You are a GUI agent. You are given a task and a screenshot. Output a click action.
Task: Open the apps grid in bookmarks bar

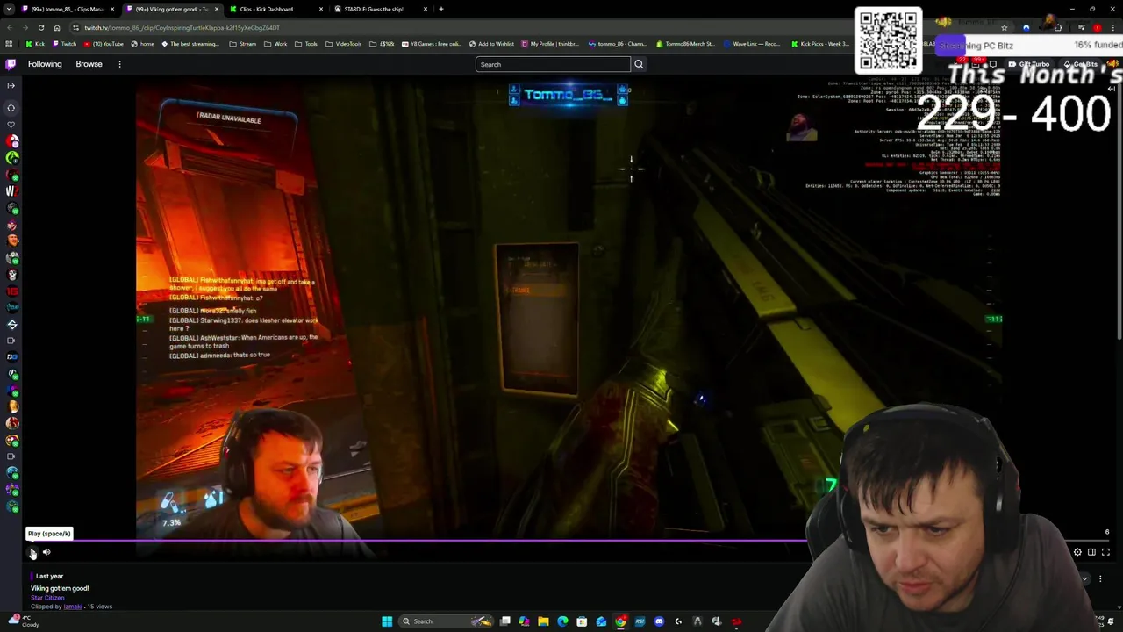pyautogui.click(x=10, y=44)
